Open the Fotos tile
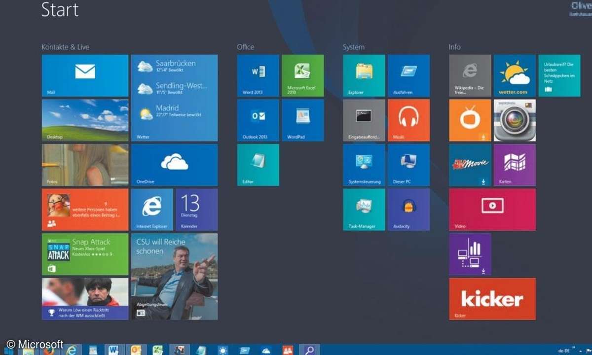Screen dimensions: 592x355 (85, 165)
